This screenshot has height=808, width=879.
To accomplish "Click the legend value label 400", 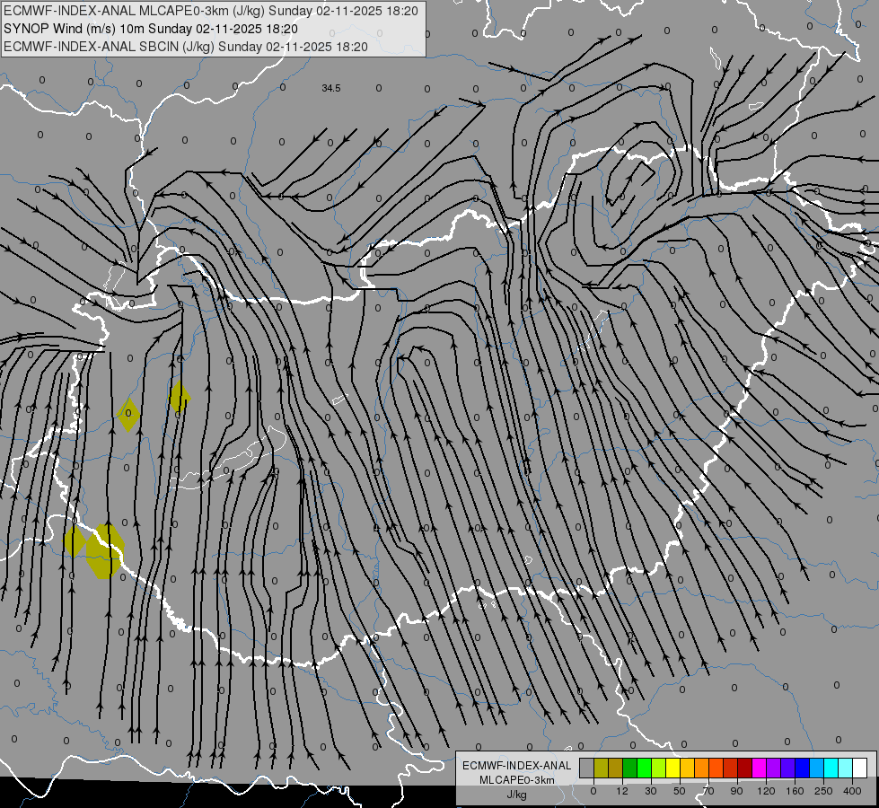I will click(852, 791).
